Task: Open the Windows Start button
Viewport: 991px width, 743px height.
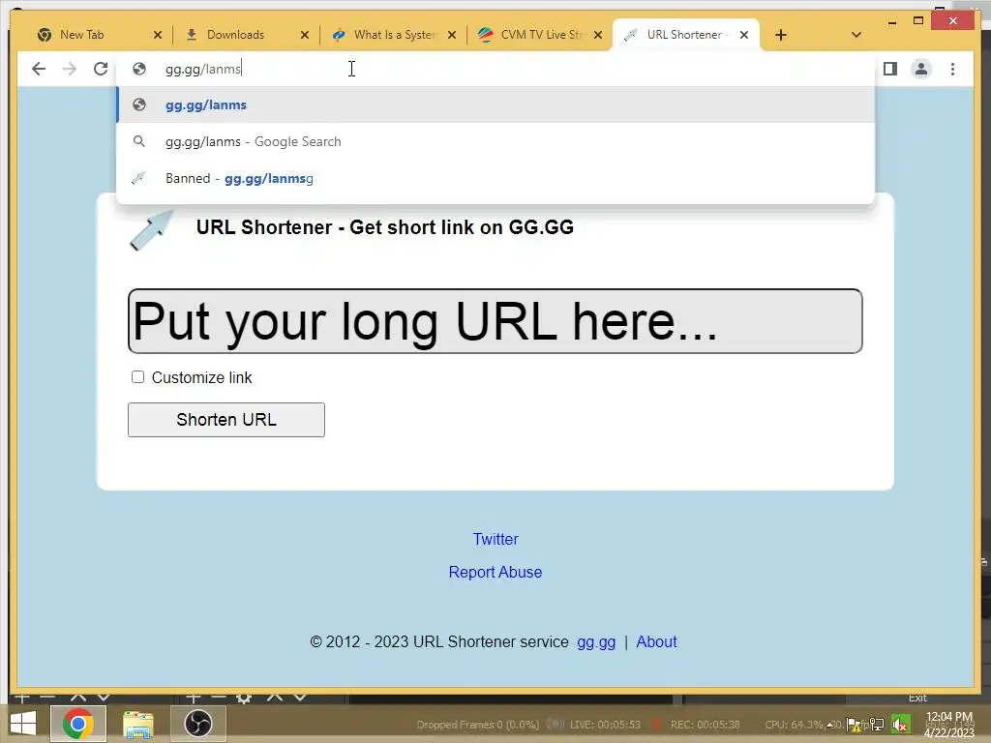Action: [x=23, y=724]
